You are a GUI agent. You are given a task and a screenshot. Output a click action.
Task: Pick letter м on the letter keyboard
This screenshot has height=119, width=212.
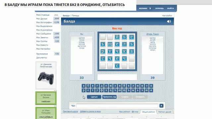click(137, 86)
